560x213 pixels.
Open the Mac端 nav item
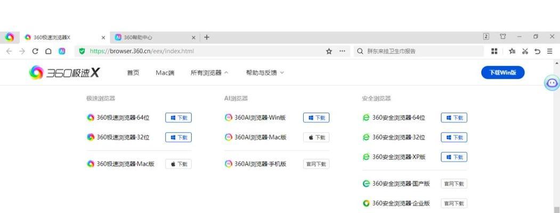coord(165,73)
